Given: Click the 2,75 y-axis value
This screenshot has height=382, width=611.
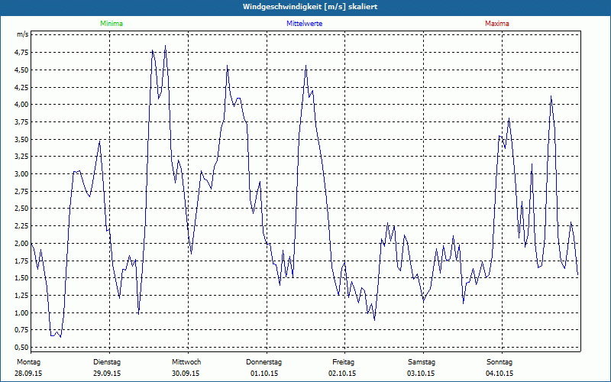Looking at the screenshot, I should pyautogui.click(x=22, y=192).
